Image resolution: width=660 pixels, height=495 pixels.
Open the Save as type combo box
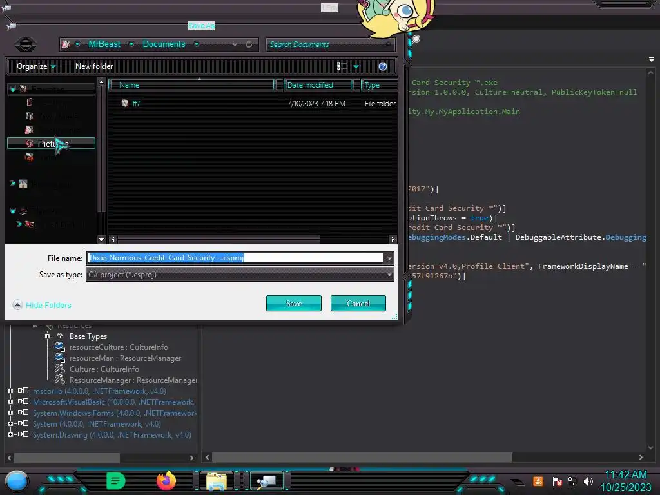pyautogui.click(x=240, y=275)
